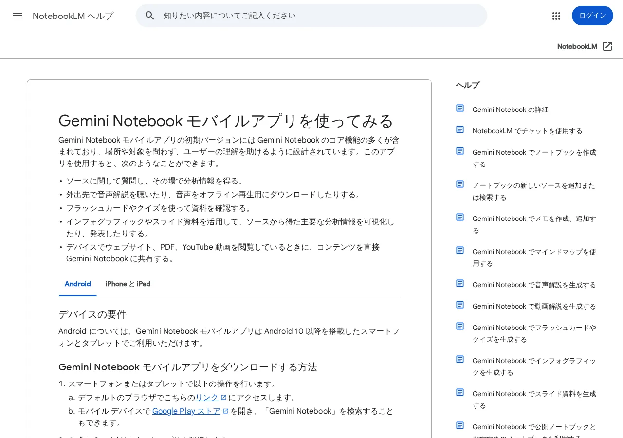The height and width of the screenshot is (438, 623).
Task: Click article icon beside 音声解説を生成する
Action: (x=460, y=283)
